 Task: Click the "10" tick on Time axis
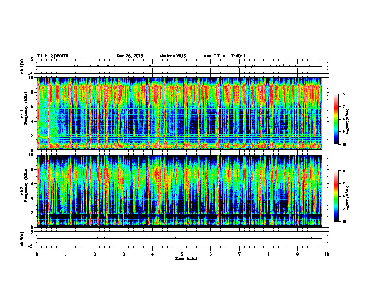point(327,254)
